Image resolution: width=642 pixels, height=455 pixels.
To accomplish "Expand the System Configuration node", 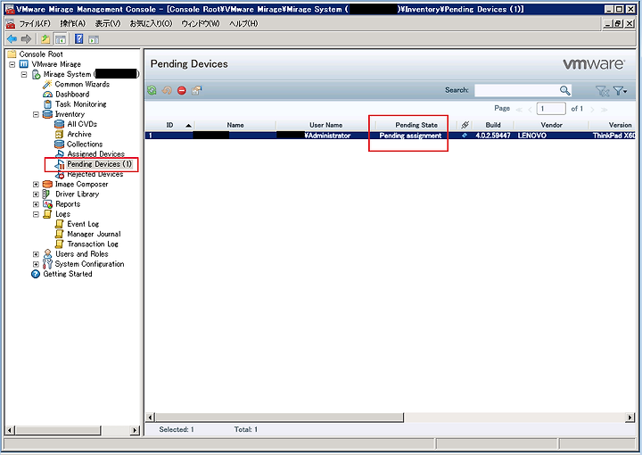I will [36, 264].
